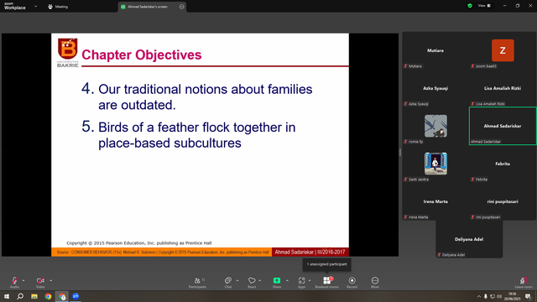Select the zoom baa03 participant tile

pyautogui.click(x=503, y=50)
